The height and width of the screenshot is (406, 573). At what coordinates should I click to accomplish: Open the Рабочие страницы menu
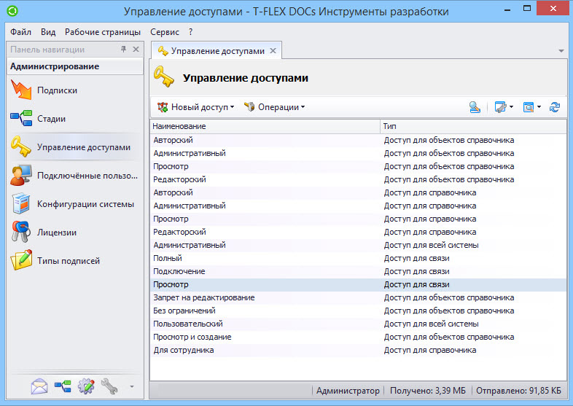pos(103,32)
